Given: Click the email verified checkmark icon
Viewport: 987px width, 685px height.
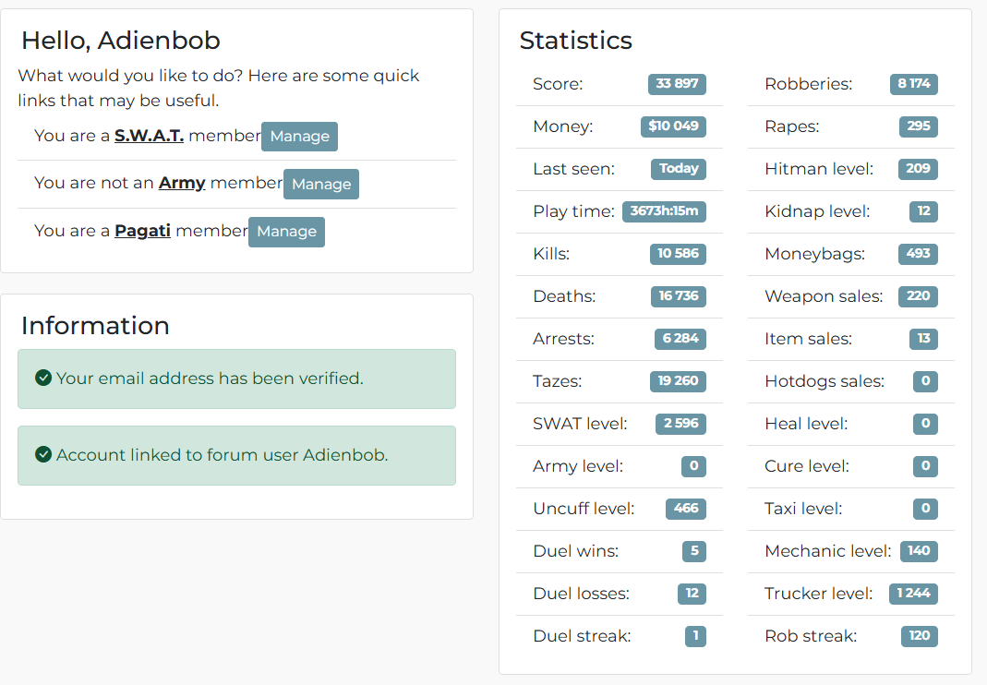Looking at the screenshot, I should point(43,378).
